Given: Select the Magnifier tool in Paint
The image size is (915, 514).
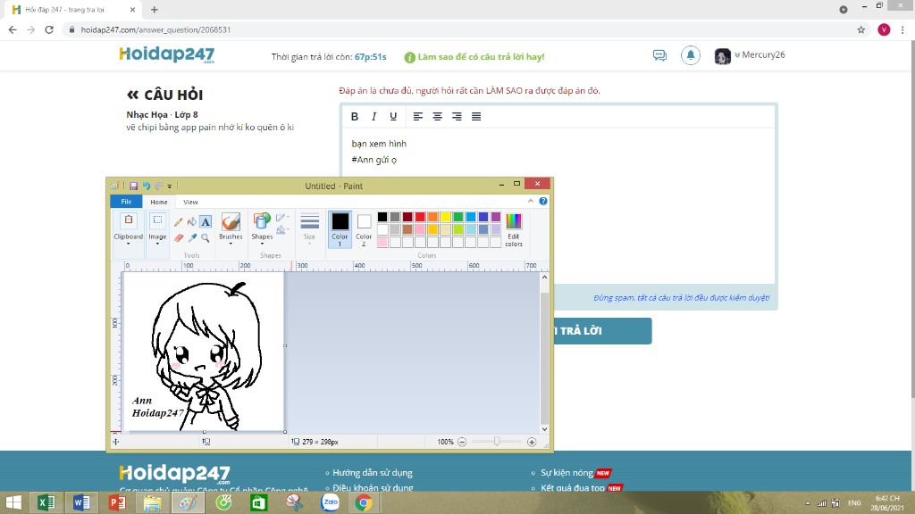Looking at the screenshot, I should [x=206, y=237].
